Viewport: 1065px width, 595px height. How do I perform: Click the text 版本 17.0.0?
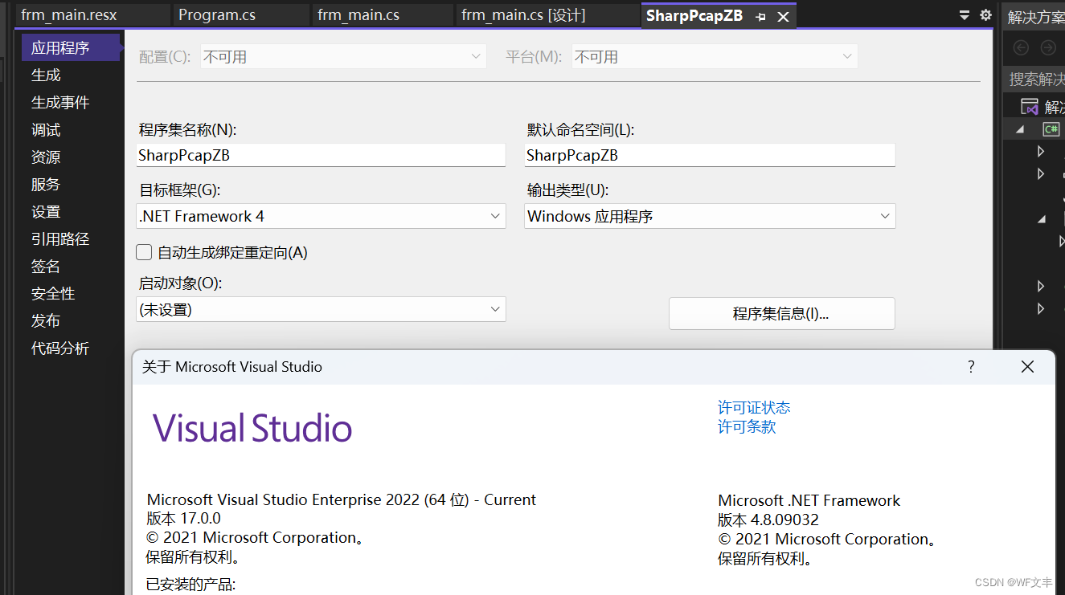(183, 519)
